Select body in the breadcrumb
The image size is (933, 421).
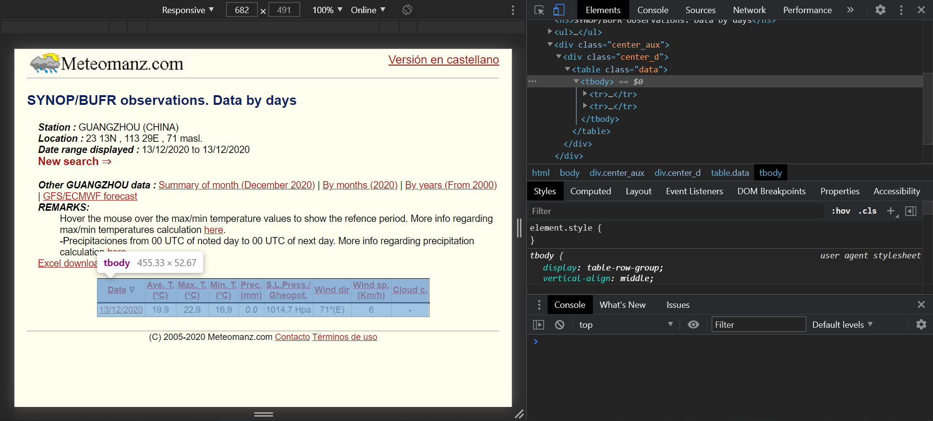click(x=570, y=173)
